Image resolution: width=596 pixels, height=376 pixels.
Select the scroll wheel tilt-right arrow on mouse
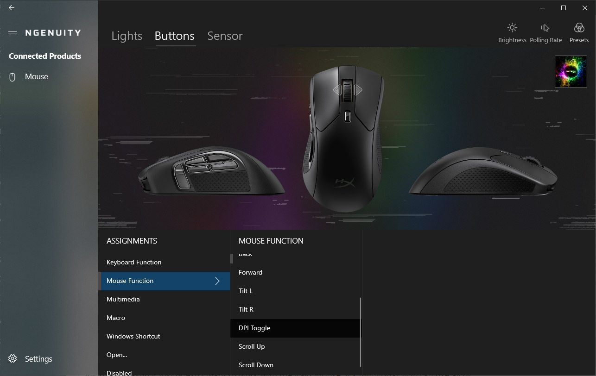[358, 90]
